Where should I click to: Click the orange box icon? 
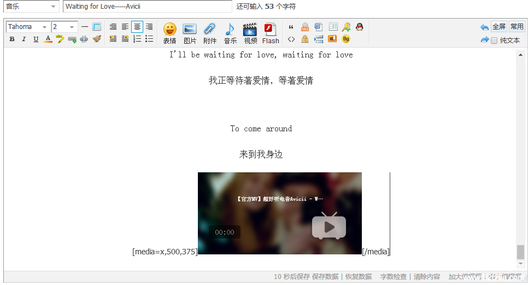click(x=332, y=39)
